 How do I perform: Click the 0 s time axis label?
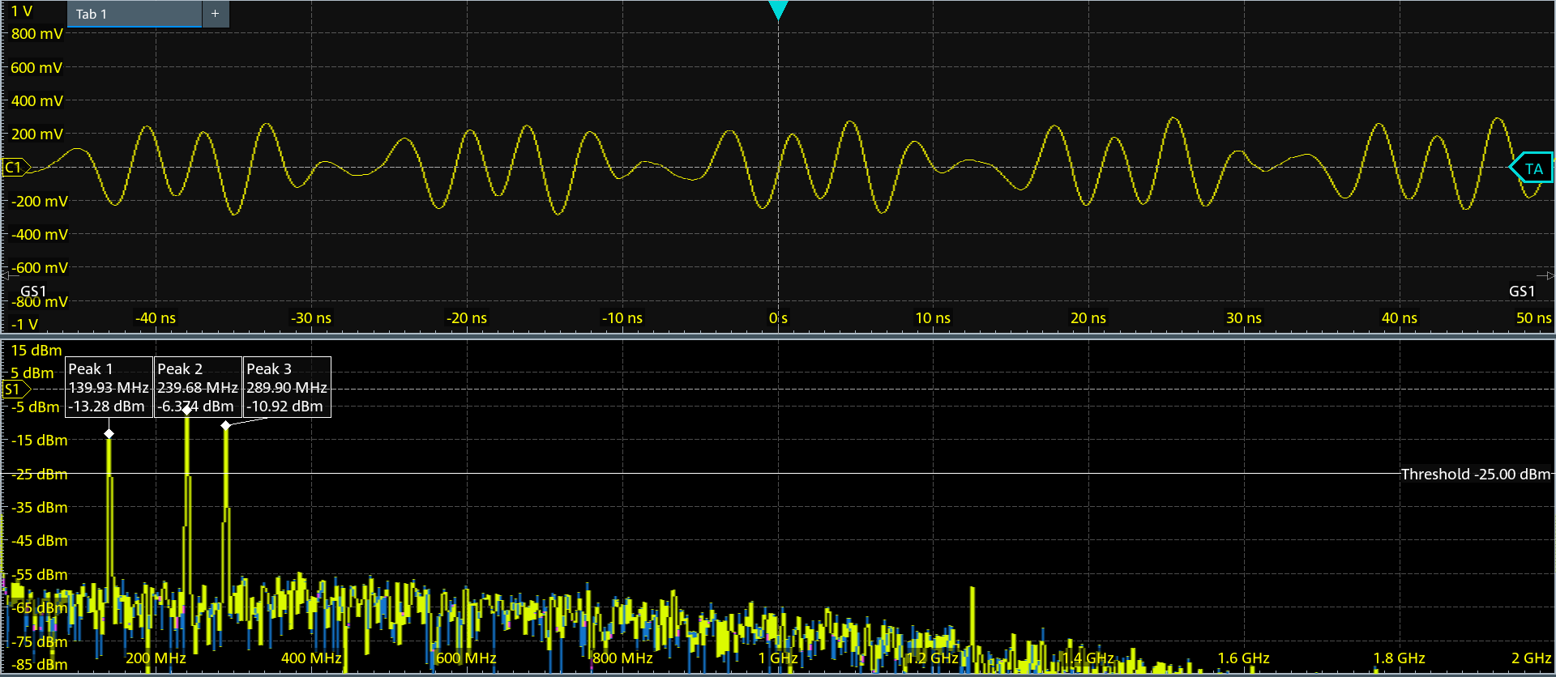pyautogui.click(x=778, y=318)
